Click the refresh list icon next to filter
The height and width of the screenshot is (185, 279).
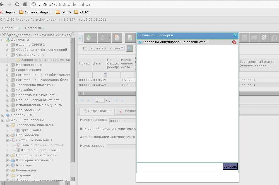(130, 48)
